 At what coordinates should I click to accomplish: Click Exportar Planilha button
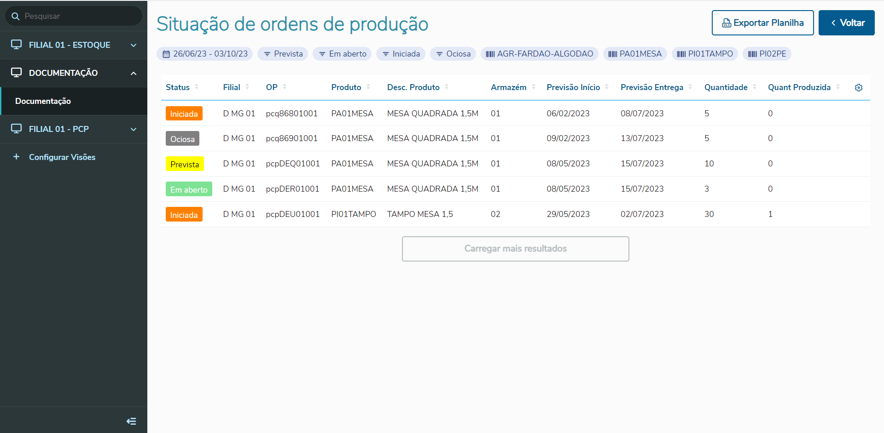click(762, 23)
